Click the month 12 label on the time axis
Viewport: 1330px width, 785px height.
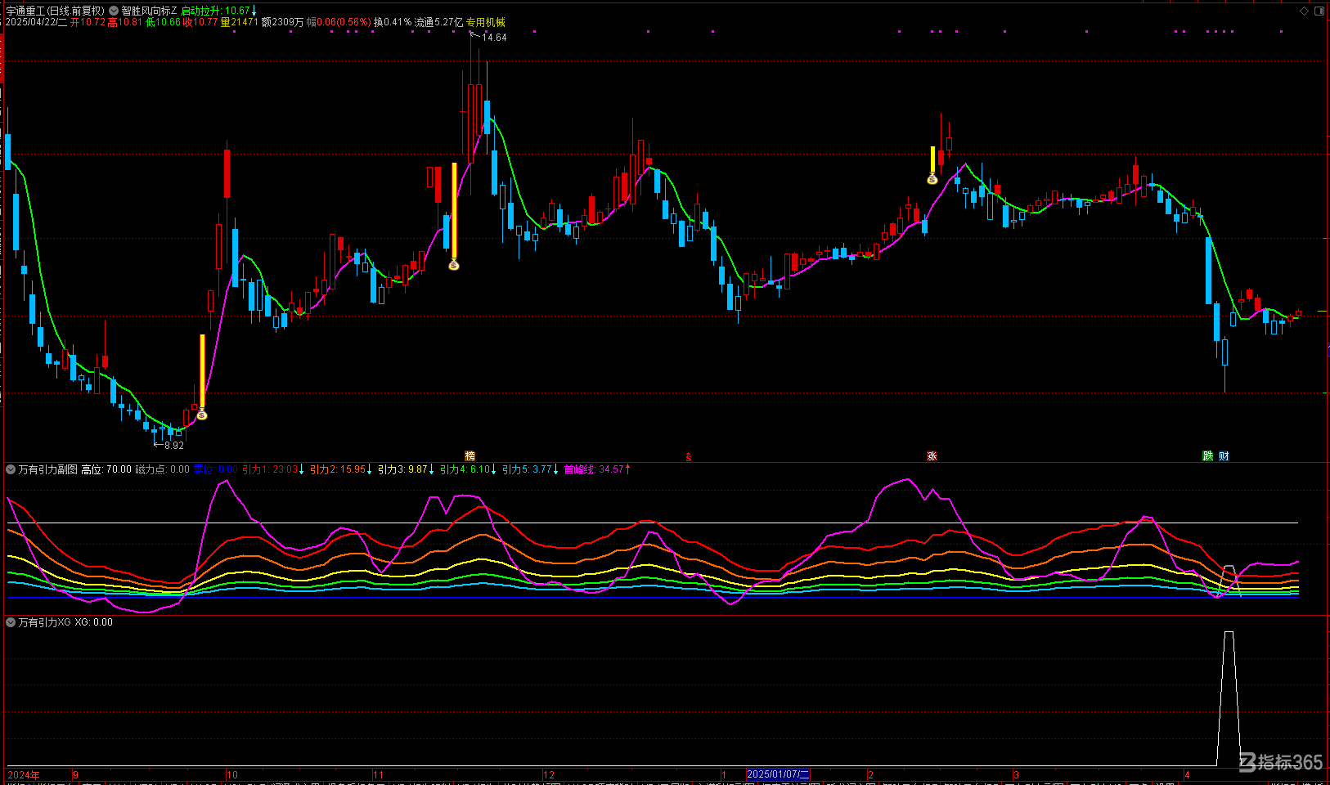pyautogui.click(x=549, y=774)
